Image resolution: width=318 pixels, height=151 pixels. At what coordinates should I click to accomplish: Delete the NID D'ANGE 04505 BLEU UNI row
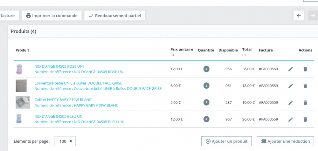305,120
